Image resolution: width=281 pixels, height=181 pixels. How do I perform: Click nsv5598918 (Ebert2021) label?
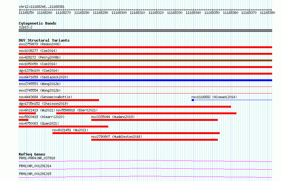click(x=77, y=110)
